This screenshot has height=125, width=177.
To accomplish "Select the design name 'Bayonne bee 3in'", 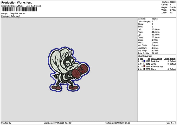I will point(18,14).
